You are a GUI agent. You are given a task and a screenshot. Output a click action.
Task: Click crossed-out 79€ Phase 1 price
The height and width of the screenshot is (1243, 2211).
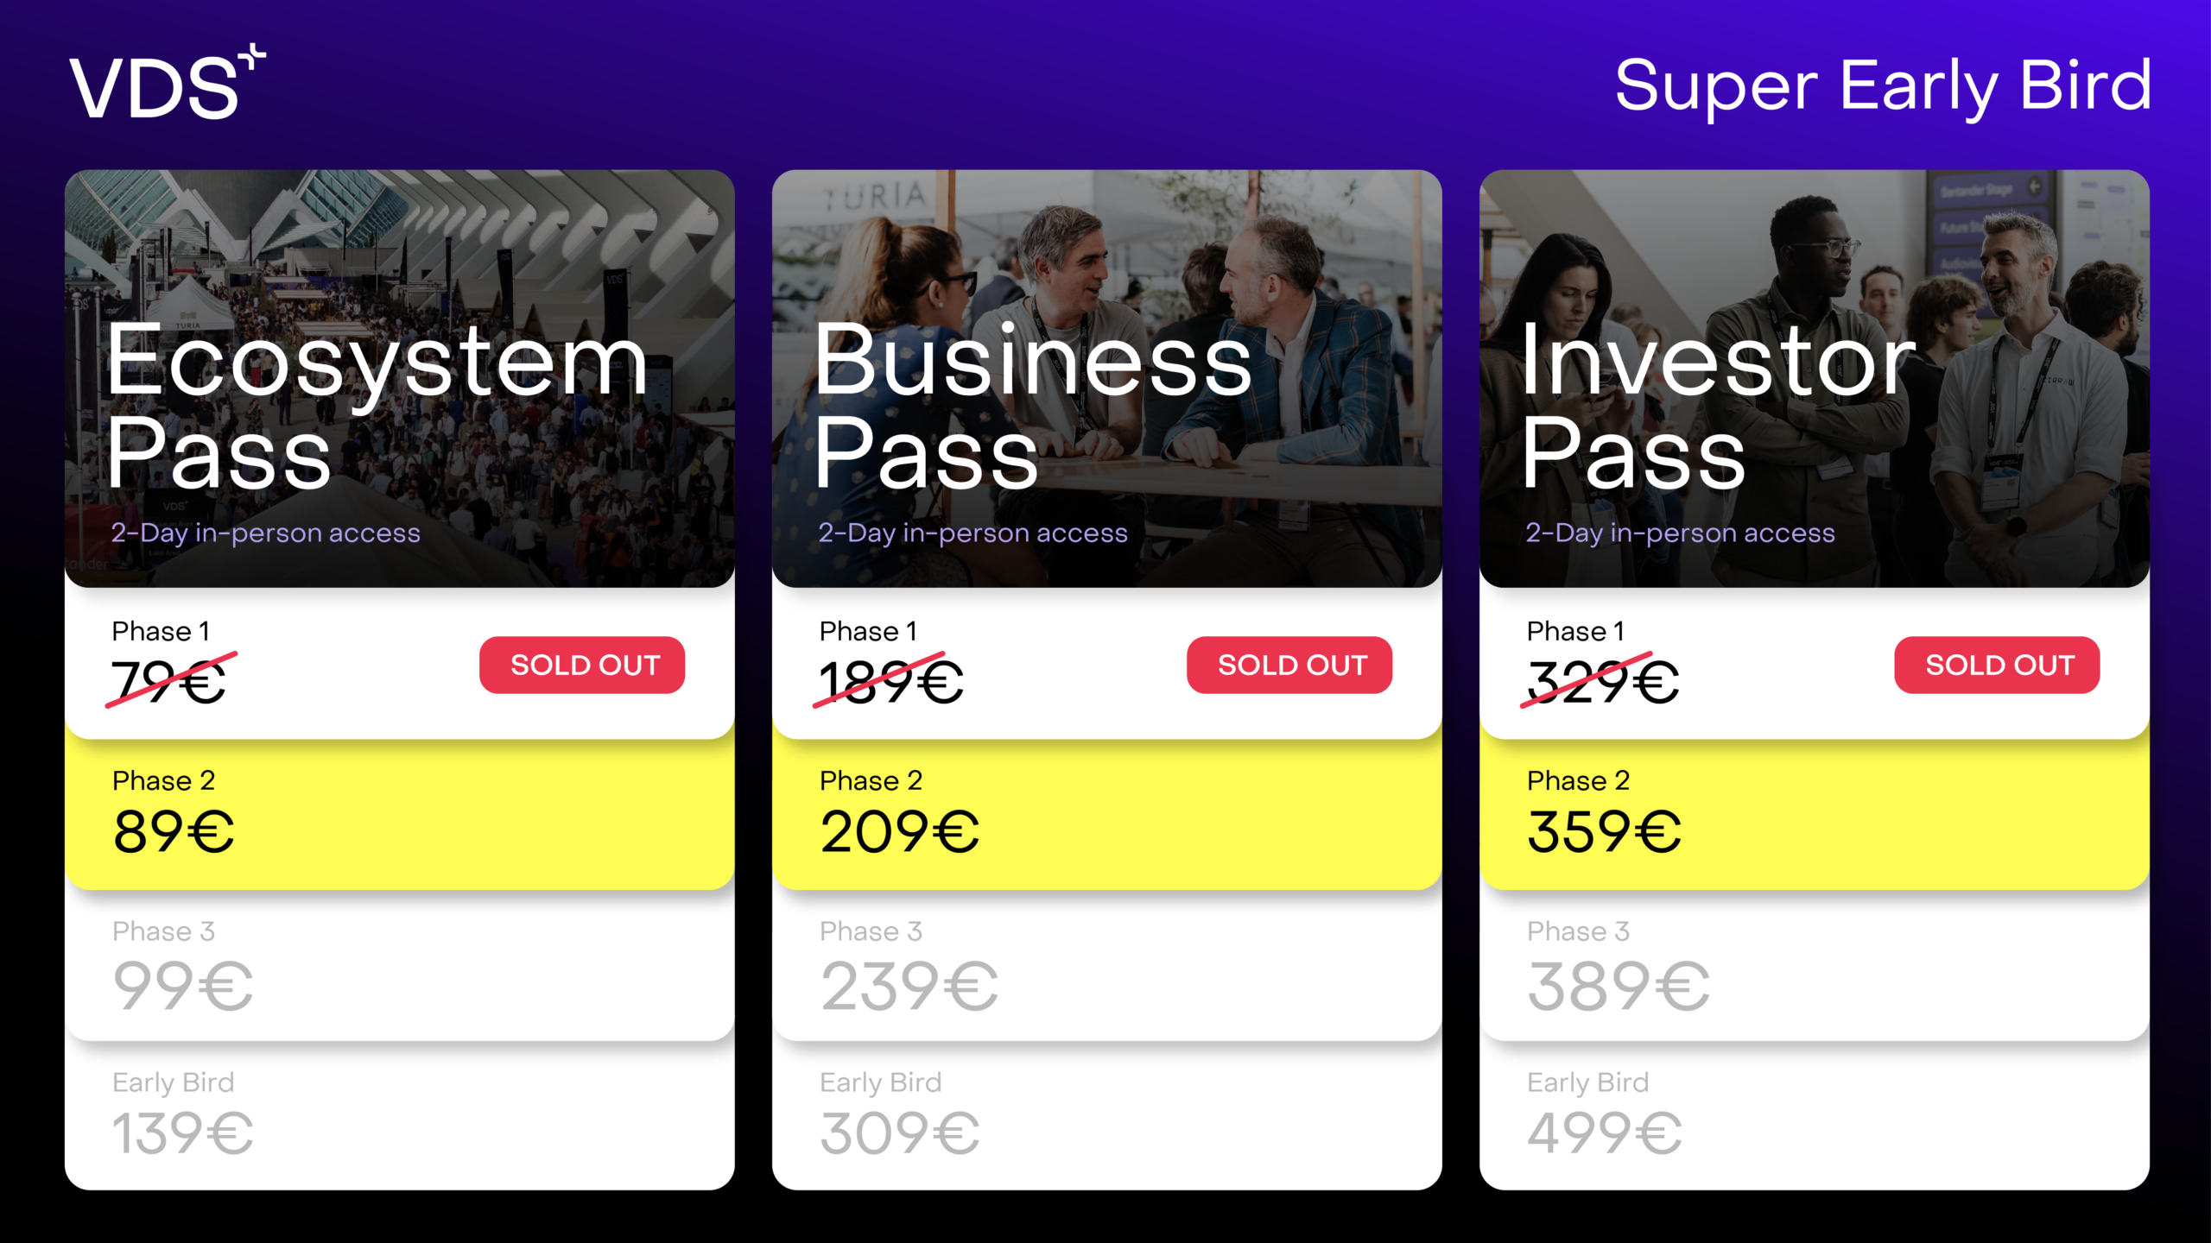pyautogui.click(x=170, y=682)
